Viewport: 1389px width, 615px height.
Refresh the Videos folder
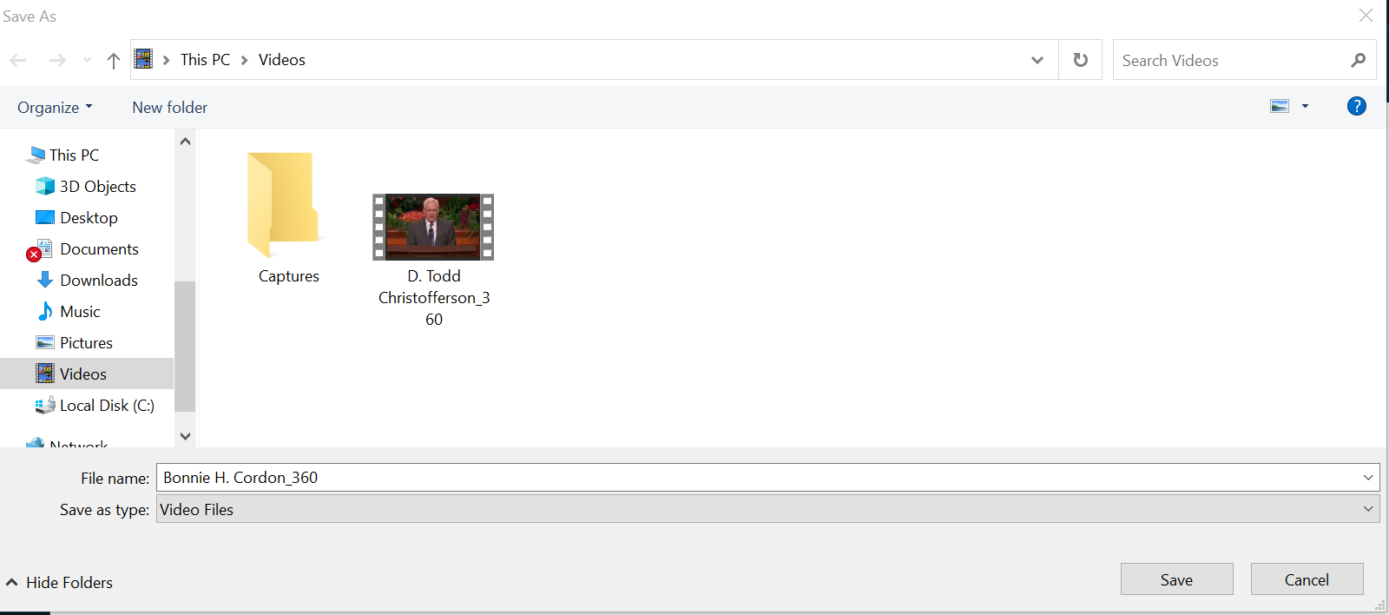pyautogui.click(x=1081, y=60)
